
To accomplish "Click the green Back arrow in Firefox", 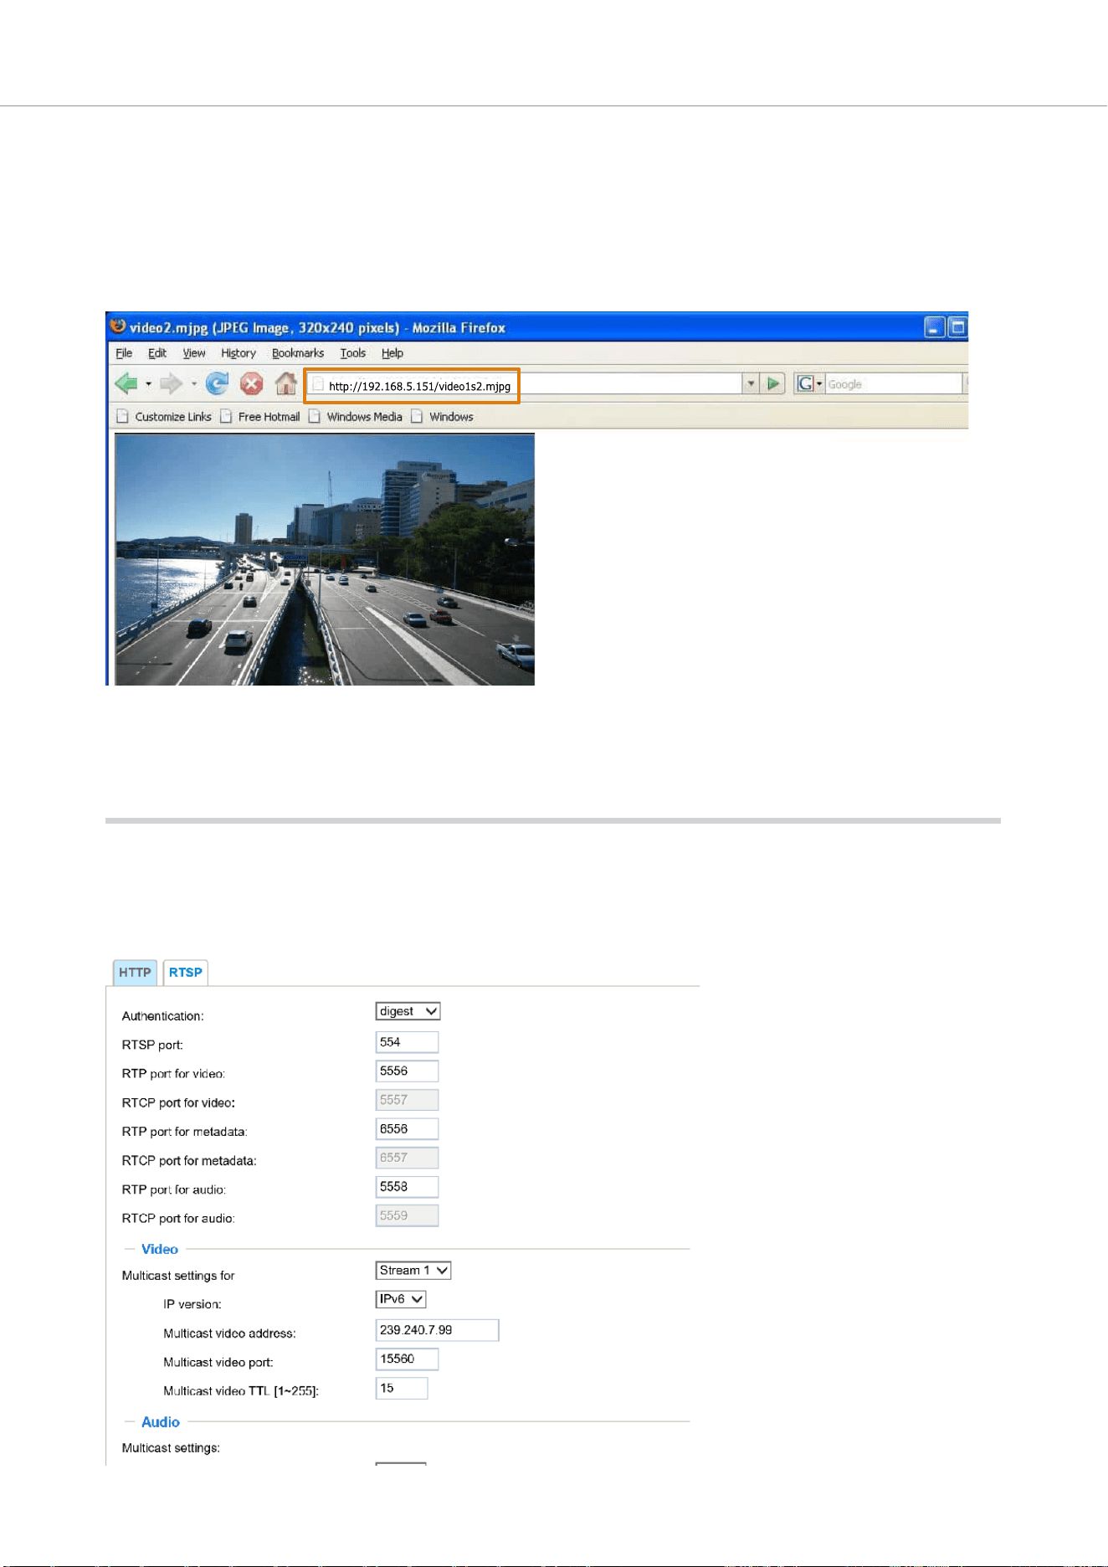I will [x=126, y=384].
